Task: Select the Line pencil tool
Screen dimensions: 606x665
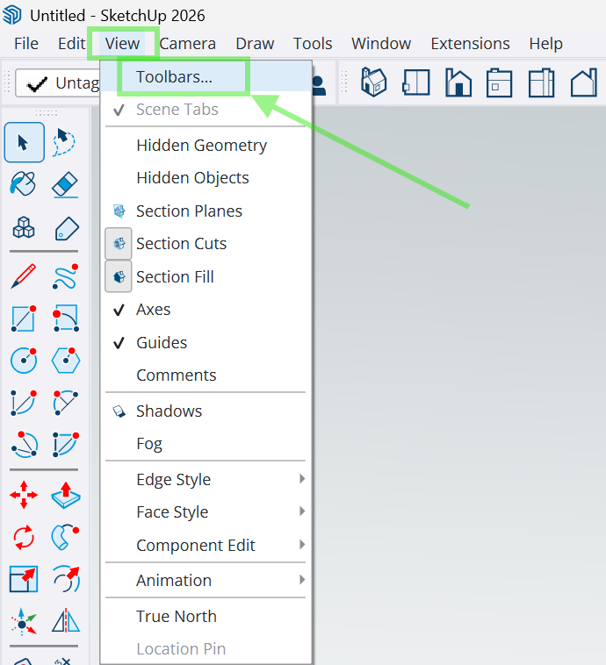Action: [24, 276]
